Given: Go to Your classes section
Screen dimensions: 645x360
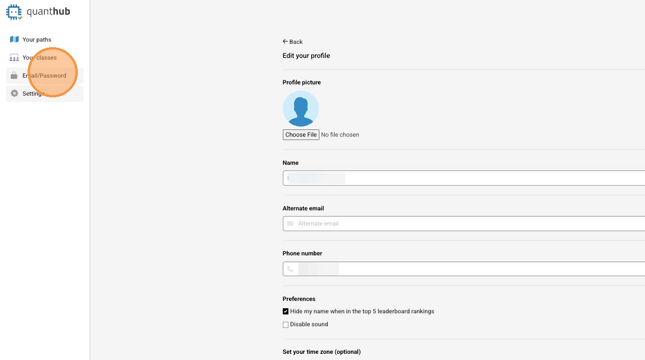Looking at the screenshot, I should coord(39,57).
